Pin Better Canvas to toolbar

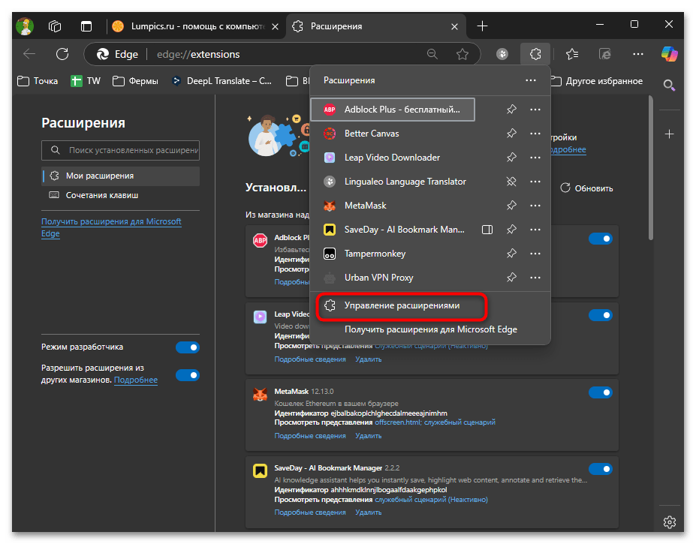(511, 134)
